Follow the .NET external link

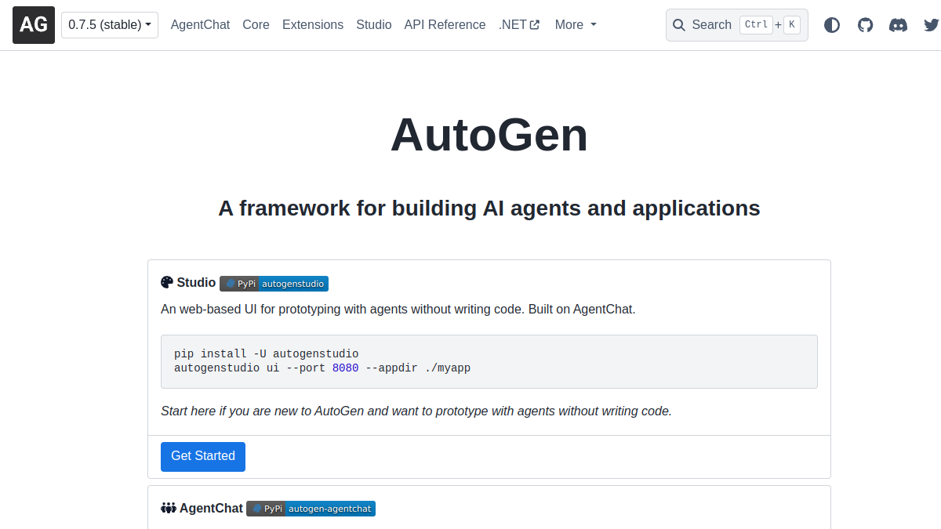(x=519, y=25)
